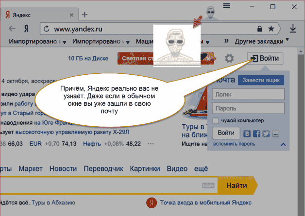This screenshot has width=305, height=216.
Task: Click the back navigation arrow
Action: point(12,29)
